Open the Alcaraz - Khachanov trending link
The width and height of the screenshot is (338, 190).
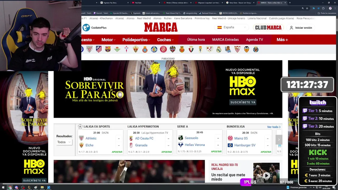pyautogui.click(x=101, y=18)
